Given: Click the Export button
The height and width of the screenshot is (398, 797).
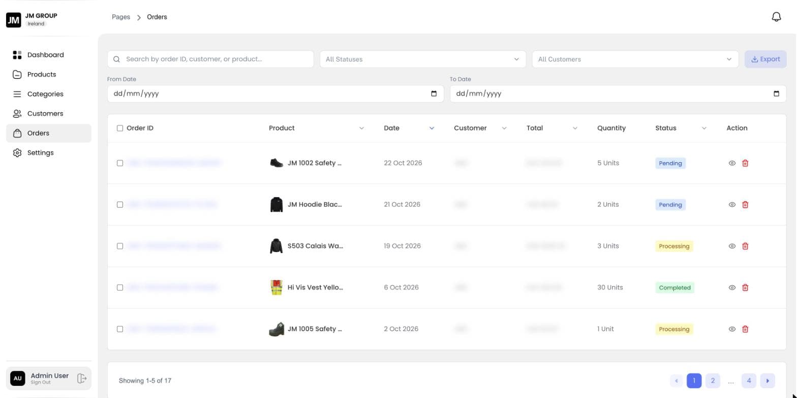Looking at the screenshot, I should [x=765, y=59].
